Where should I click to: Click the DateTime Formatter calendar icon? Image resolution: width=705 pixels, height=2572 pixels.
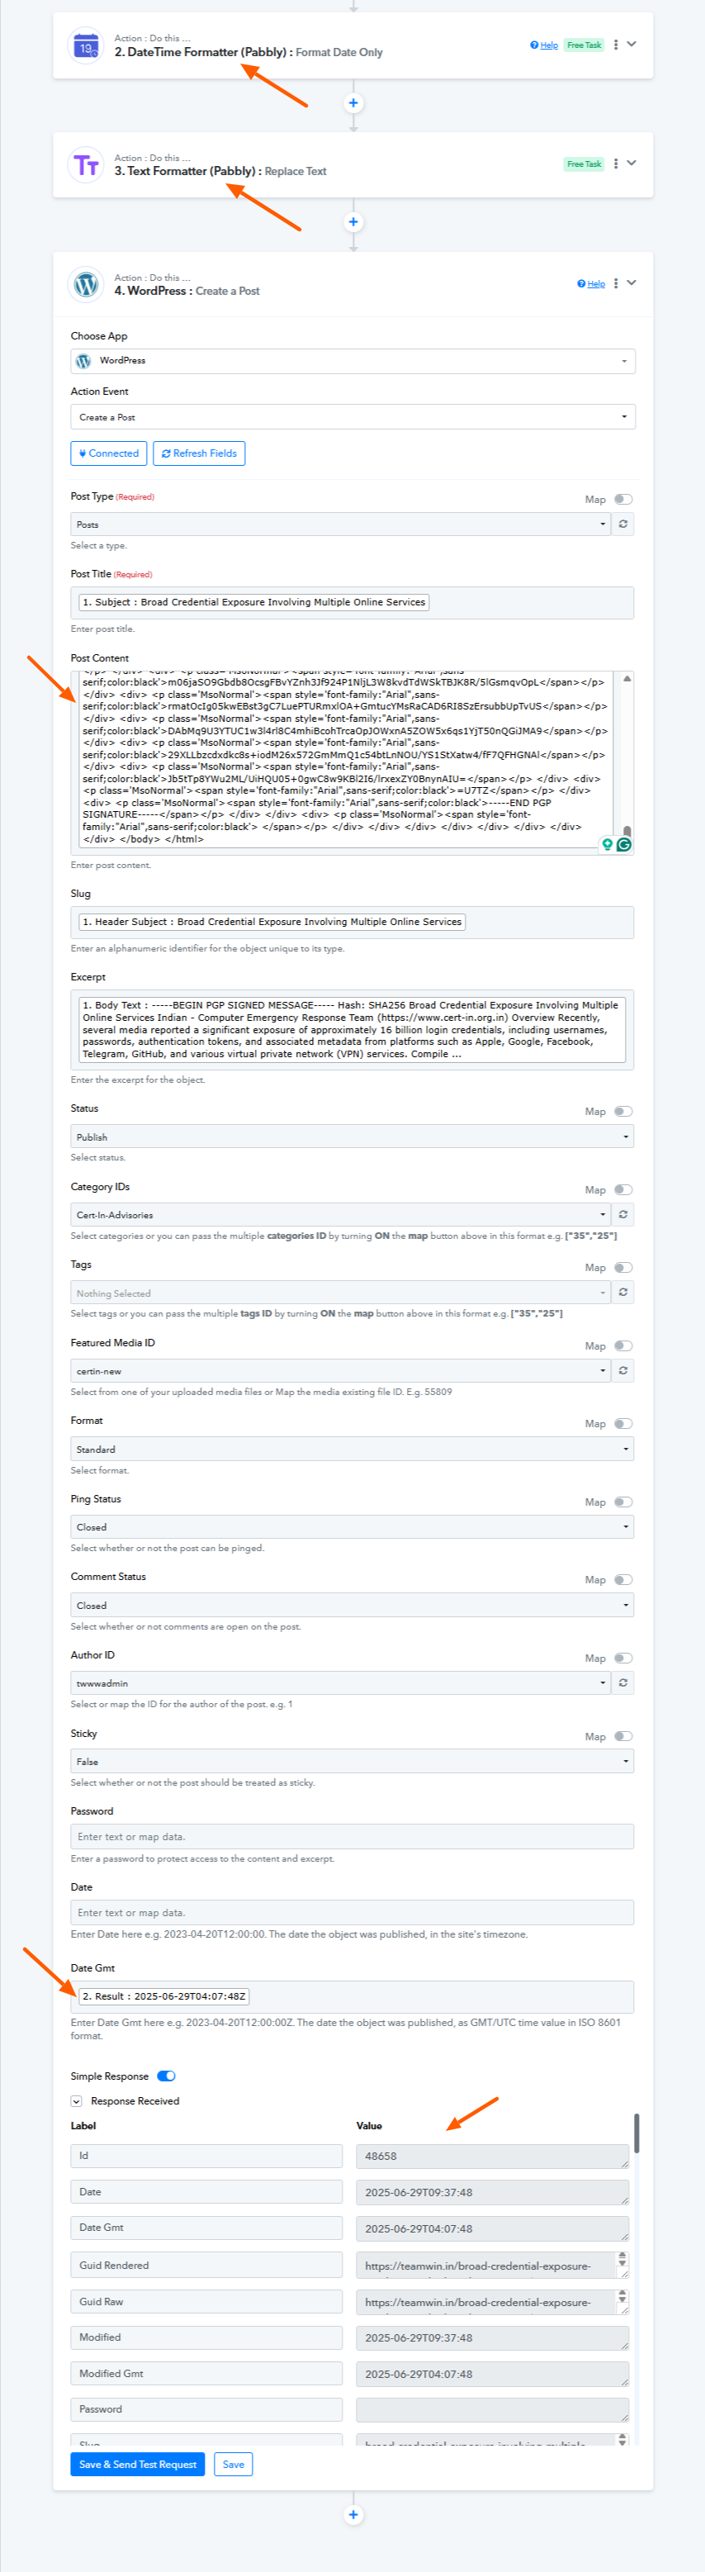(x=86, y=46)
